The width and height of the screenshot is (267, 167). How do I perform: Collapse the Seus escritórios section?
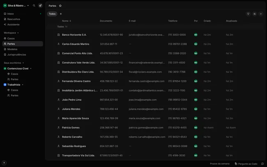tap(23, 63)
